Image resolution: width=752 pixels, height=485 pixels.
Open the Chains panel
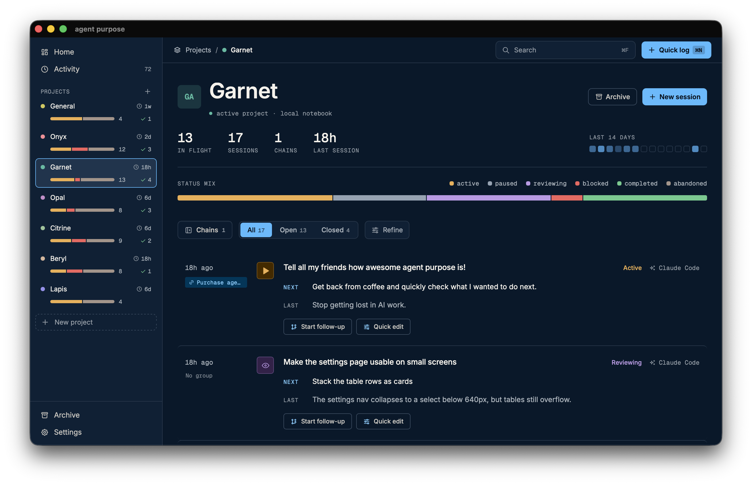205,230
